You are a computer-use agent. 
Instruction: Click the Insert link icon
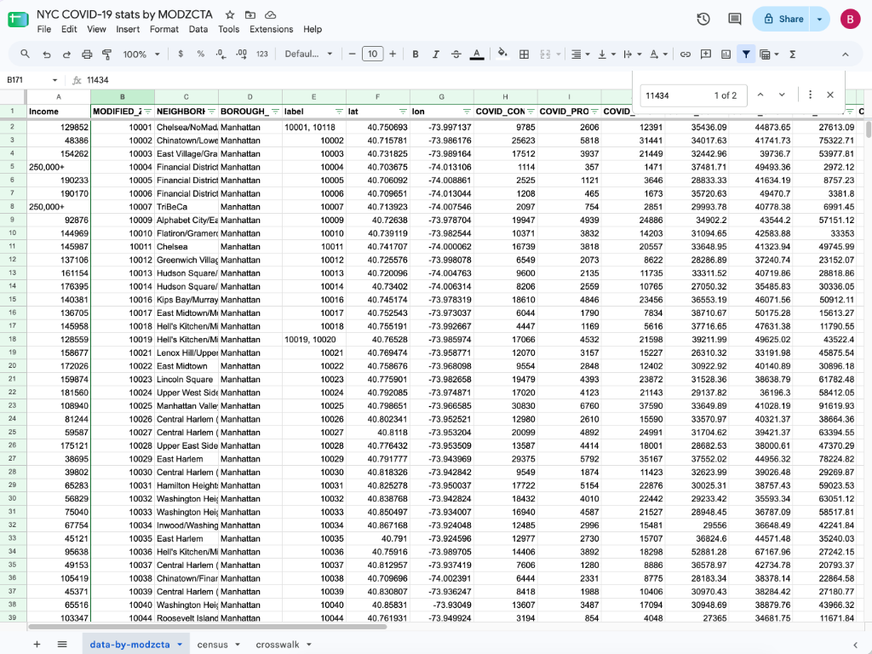[686, 54]
